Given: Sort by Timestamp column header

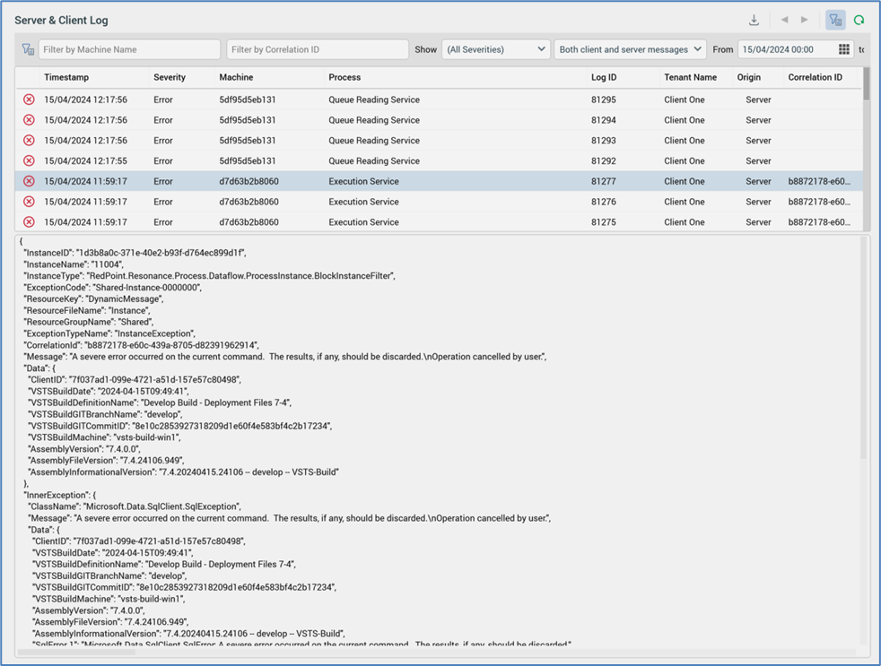Looking at the screenshot, I should click(x=66, y=78).
